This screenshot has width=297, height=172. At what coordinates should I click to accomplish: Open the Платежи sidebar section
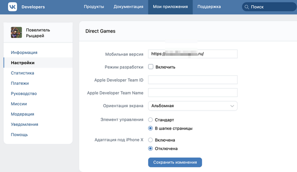(20, 83)
